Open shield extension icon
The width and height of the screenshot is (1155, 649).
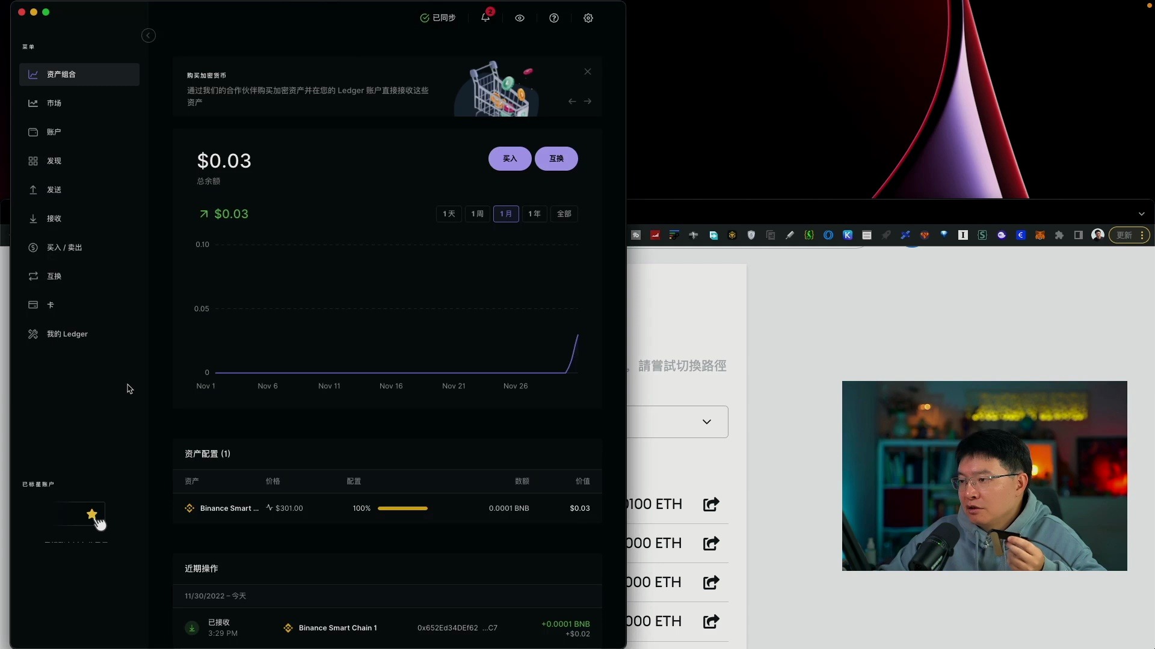coord(751,236)
